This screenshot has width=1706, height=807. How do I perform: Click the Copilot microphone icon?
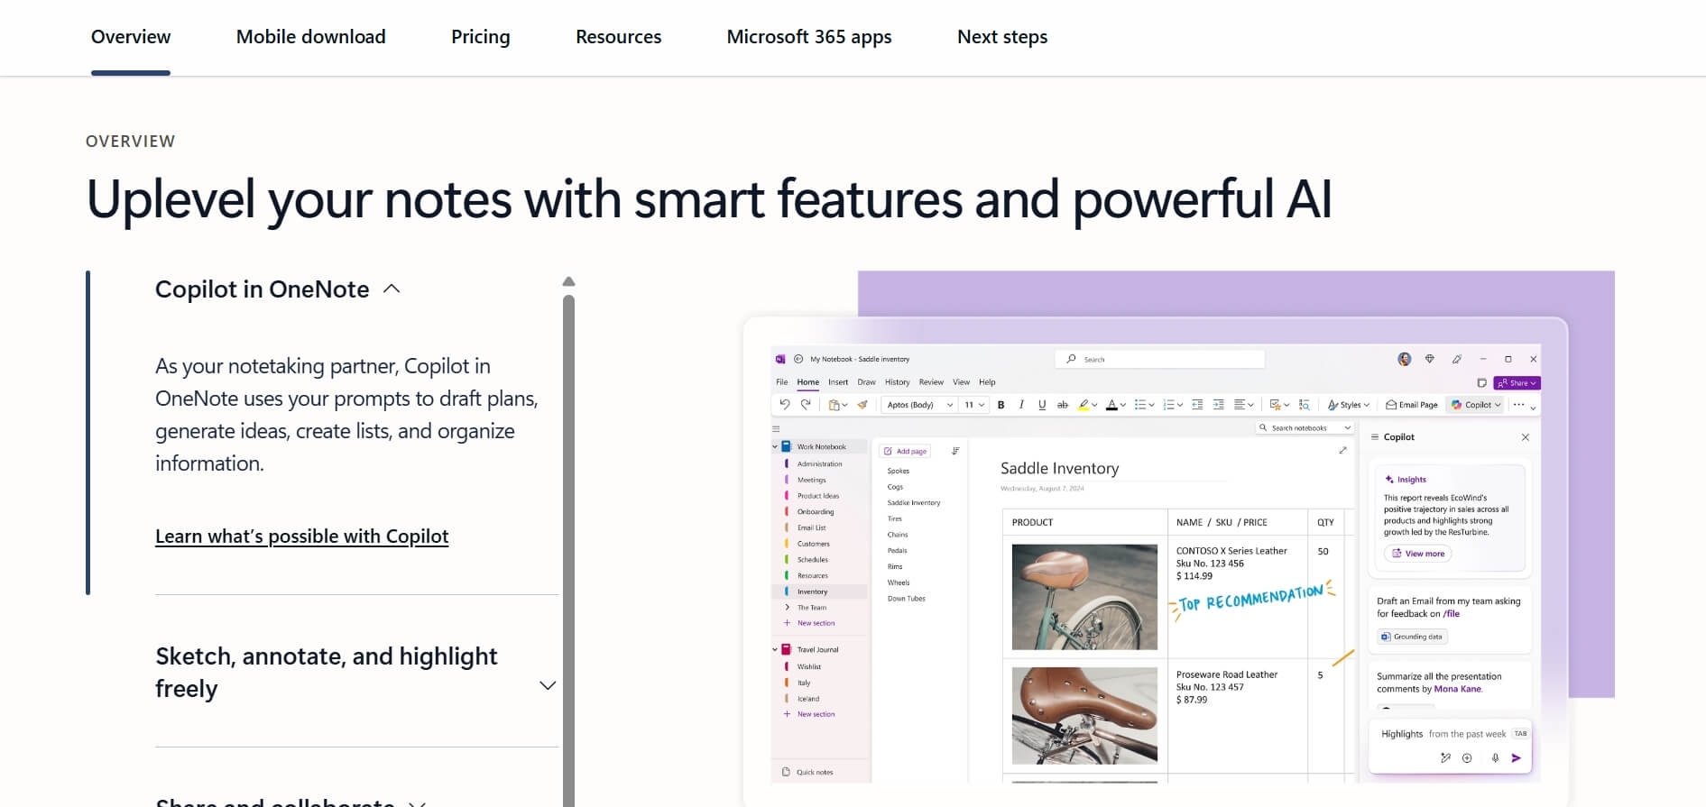pyautogui.click(x=1495, y=758)
